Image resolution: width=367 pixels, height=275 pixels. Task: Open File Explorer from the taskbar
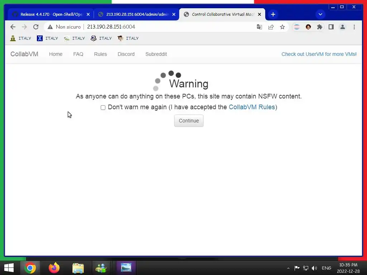[78, 268]
